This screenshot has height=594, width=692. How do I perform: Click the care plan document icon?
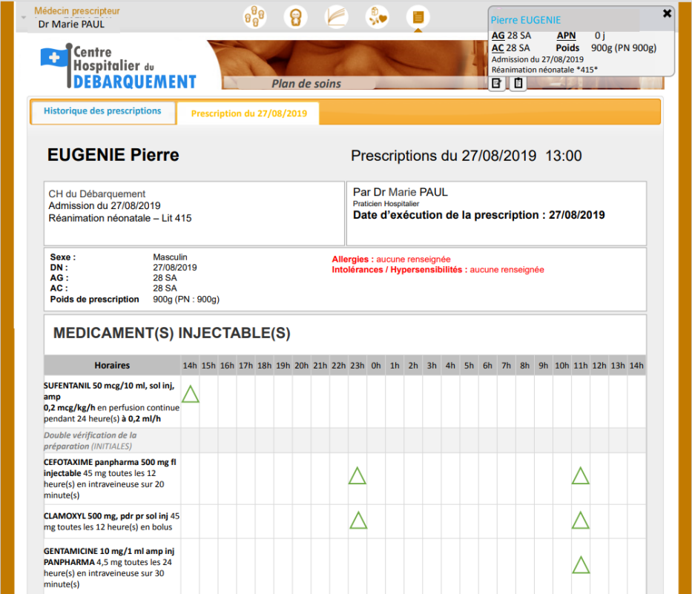point(418,16)
